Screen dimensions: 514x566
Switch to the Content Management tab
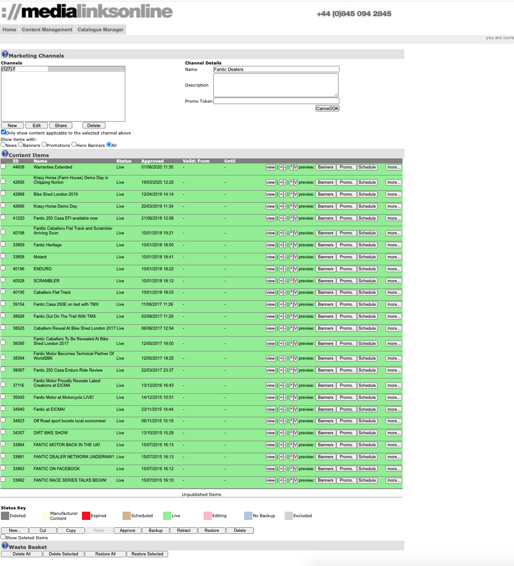click(47, 29)
